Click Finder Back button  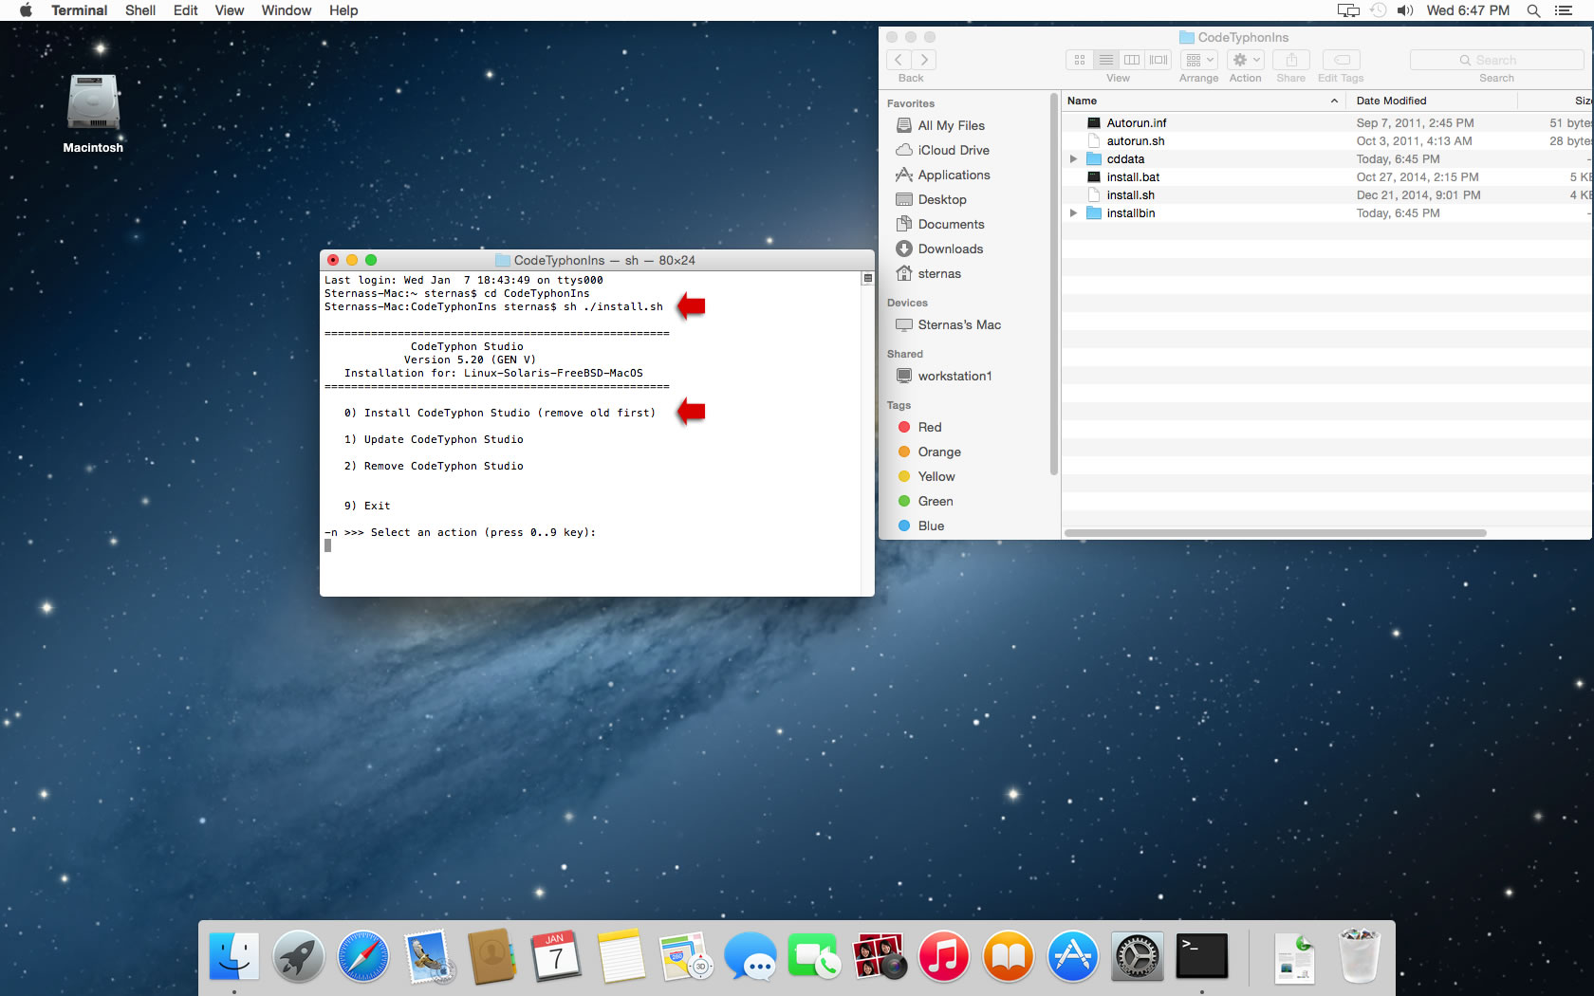(899, 60)
